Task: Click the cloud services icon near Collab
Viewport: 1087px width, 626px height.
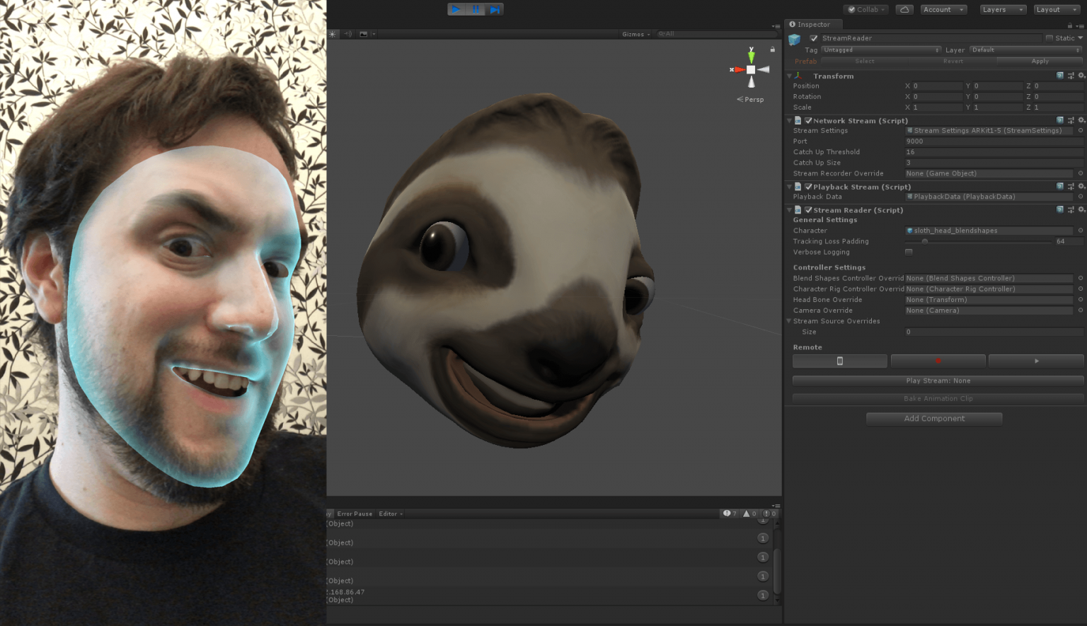Action: [904, 9]
